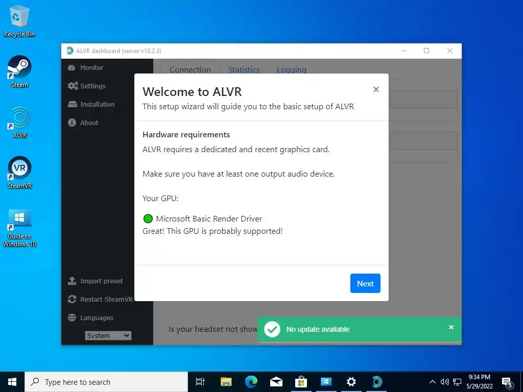523x392 pixels.
Task: Open the Windows Start menu
Action: click(12, 382)
